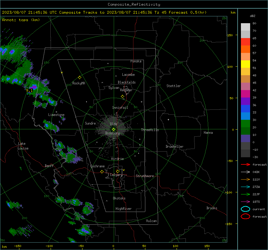The width and height of the screenshot is (268, 250).
Task: Click the green 22JP arrow legend icon
Action: (x=245, y=194)
